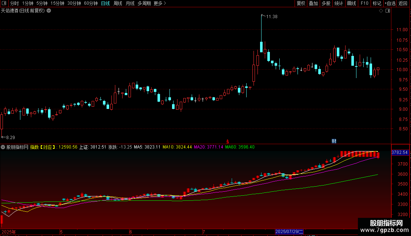The height and width of the screenshot is (236, 411).
Task: Select the 5分钟 period tab
Action: 42,3
